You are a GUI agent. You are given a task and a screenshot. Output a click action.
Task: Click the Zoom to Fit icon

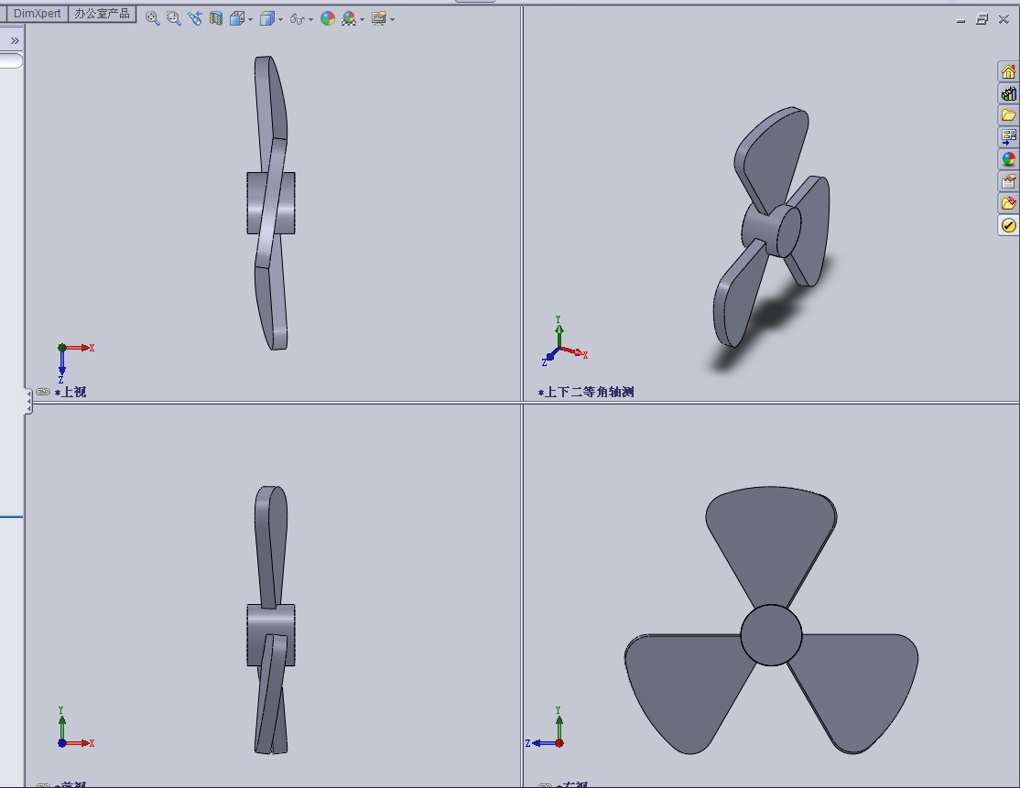(152, 19)
